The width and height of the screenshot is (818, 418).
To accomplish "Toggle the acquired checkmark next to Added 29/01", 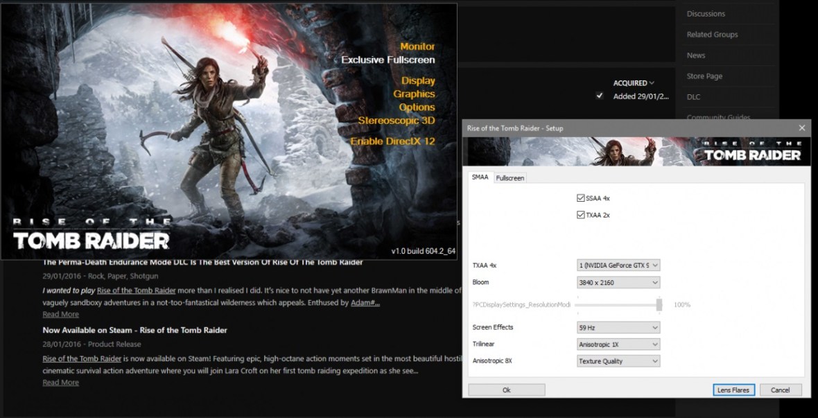I will [599, 96].
